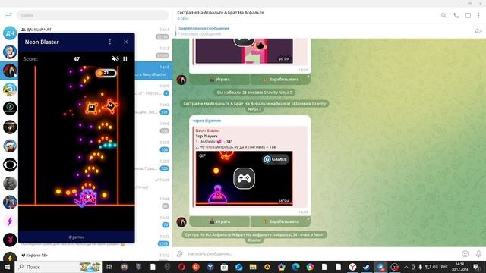Open Task View on the taskbar
Screen dimensions: 486x273
109,267
